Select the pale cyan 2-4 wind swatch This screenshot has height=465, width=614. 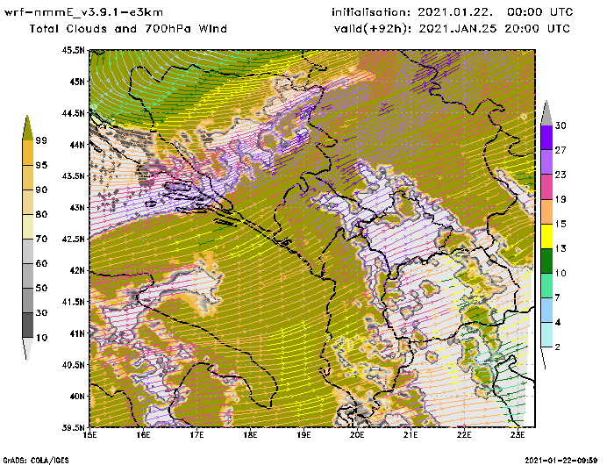click(x=546, y=335)
